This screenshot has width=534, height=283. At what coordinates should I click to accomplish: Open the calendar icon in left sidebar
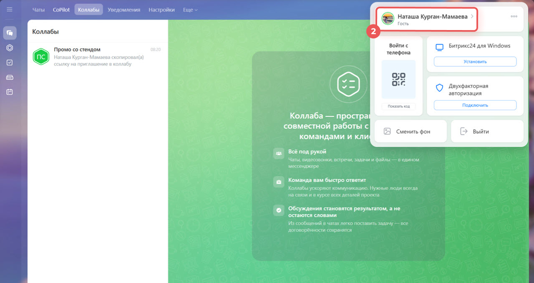[10, 91]
